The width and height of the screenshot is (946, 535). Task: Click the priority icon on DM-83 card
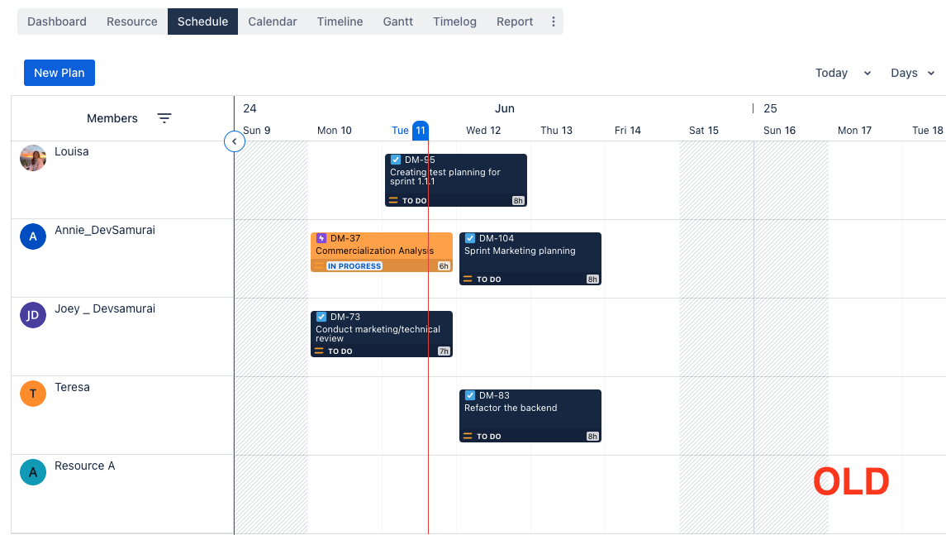click(x=468, y=436)
